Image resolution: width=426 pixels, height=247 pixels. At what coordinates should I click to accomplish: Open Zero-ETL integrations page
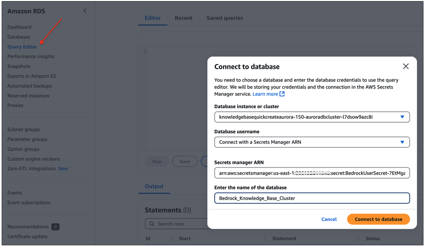coord(31,168)
